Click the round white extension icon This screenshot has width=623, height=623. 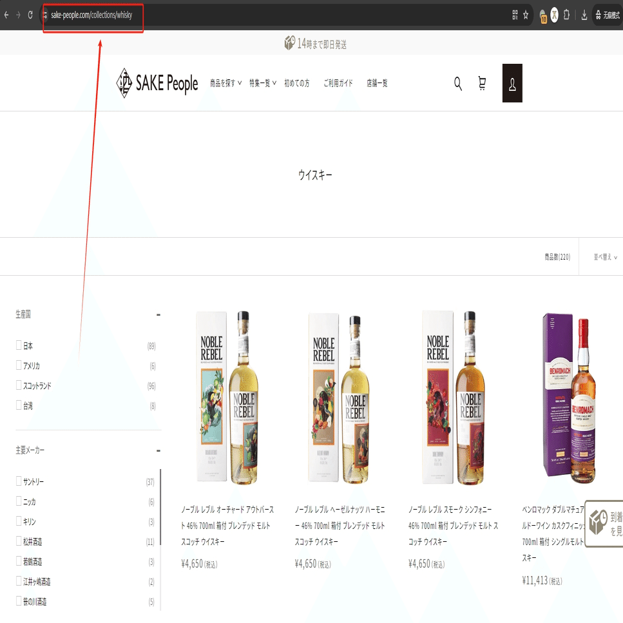(554, 15)
